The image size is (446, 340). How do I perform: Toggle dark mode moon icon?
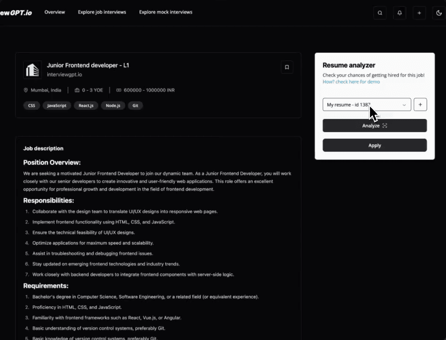tap(439, 13)
